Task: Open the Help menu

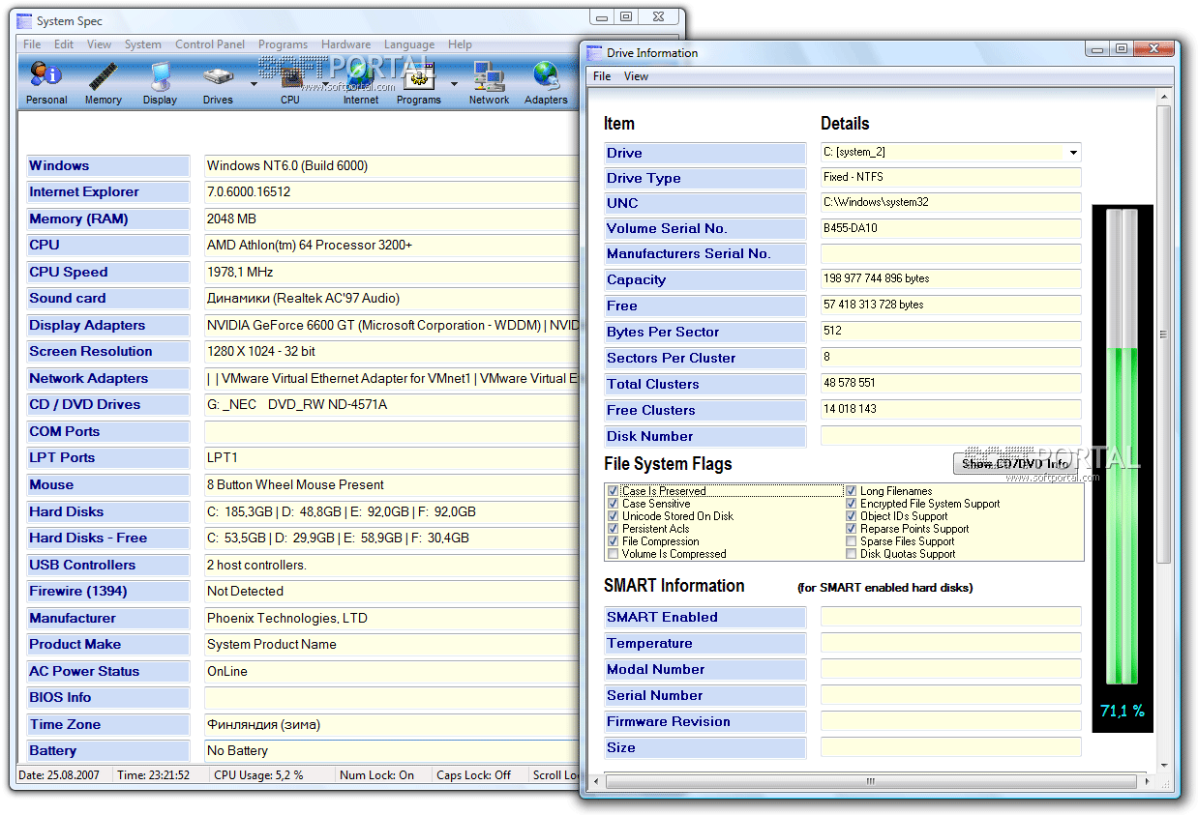Action: click(x=460, y=44)
